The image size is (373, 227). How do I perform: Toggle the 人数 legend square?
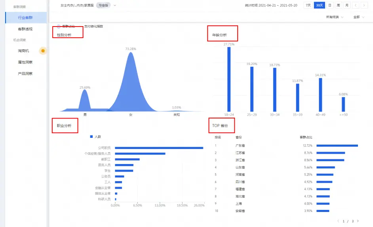91,137
